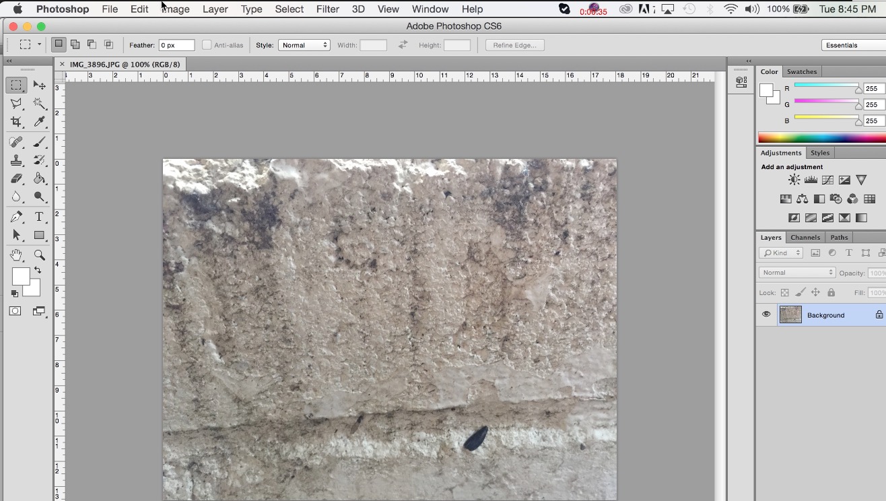The image size is (886, 501).
Task: Click the Refine Edge button
Action: [x=514, y=45]
